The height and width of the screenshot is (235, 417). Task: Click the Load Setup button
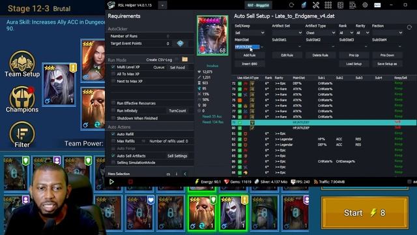coord(354,64)
